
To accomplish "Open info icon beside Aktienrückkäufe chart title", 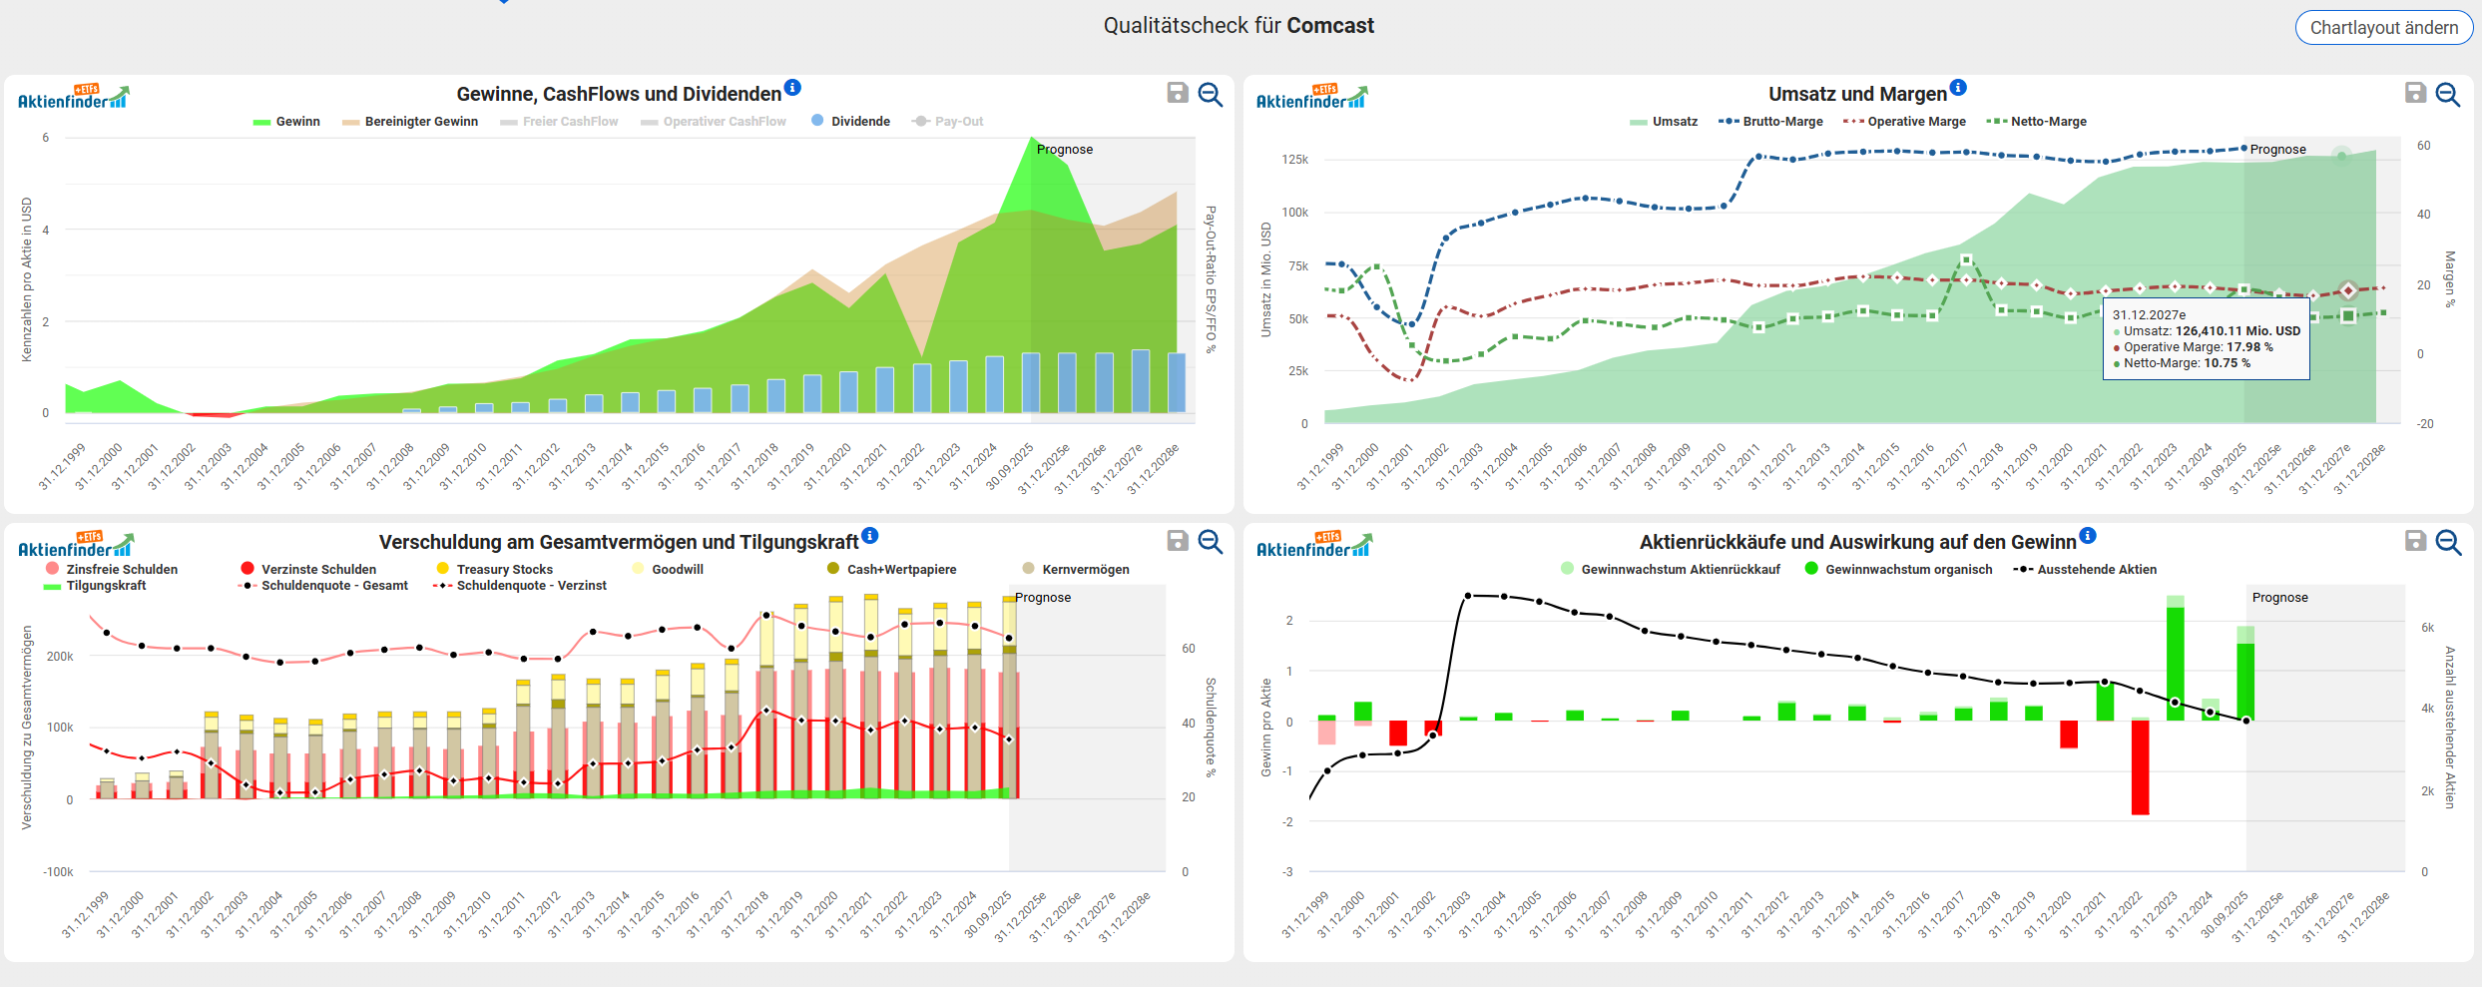I will pyautogui.click(x=2088, y=536).
